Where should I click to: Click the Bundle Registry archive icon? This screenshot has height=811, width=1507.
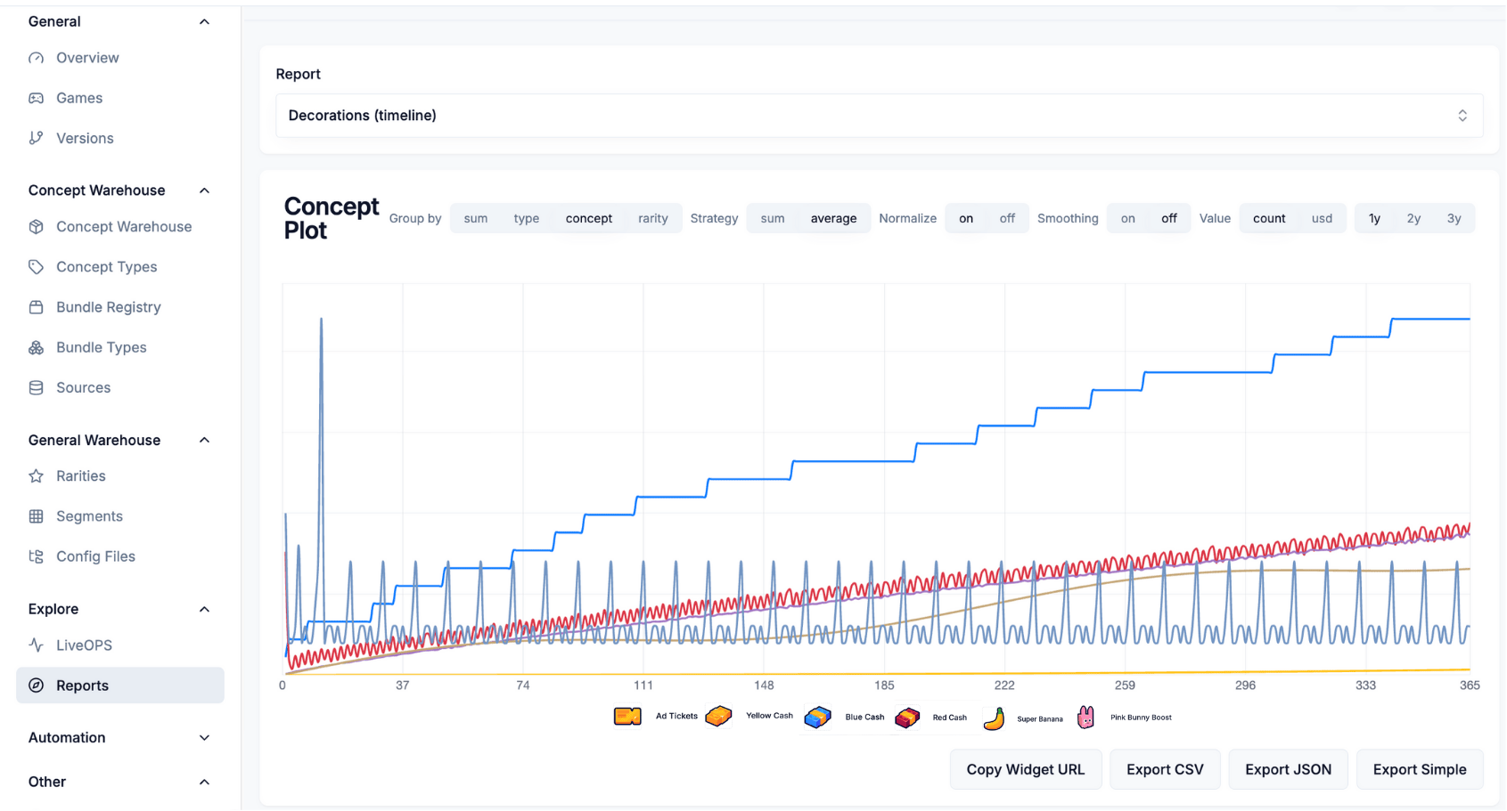point(36,306)
